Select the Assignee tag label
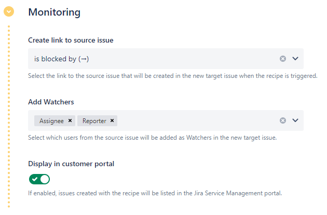 (51, 120)
